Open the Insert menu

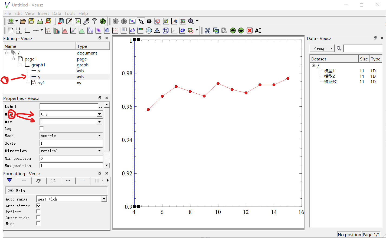(43, 13)
